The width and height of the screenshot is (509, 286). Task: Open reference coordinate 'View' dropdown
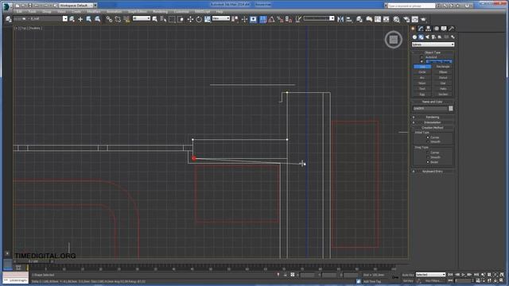221,18
